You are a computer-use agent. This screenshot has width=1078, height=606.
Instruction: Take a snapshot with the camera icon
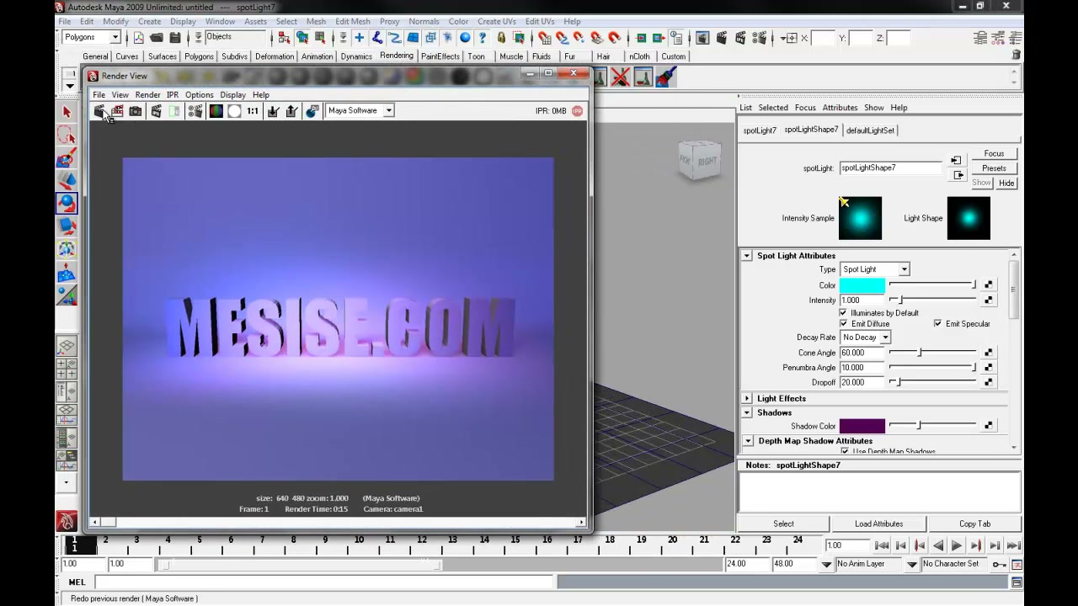(x=136, y=111)
